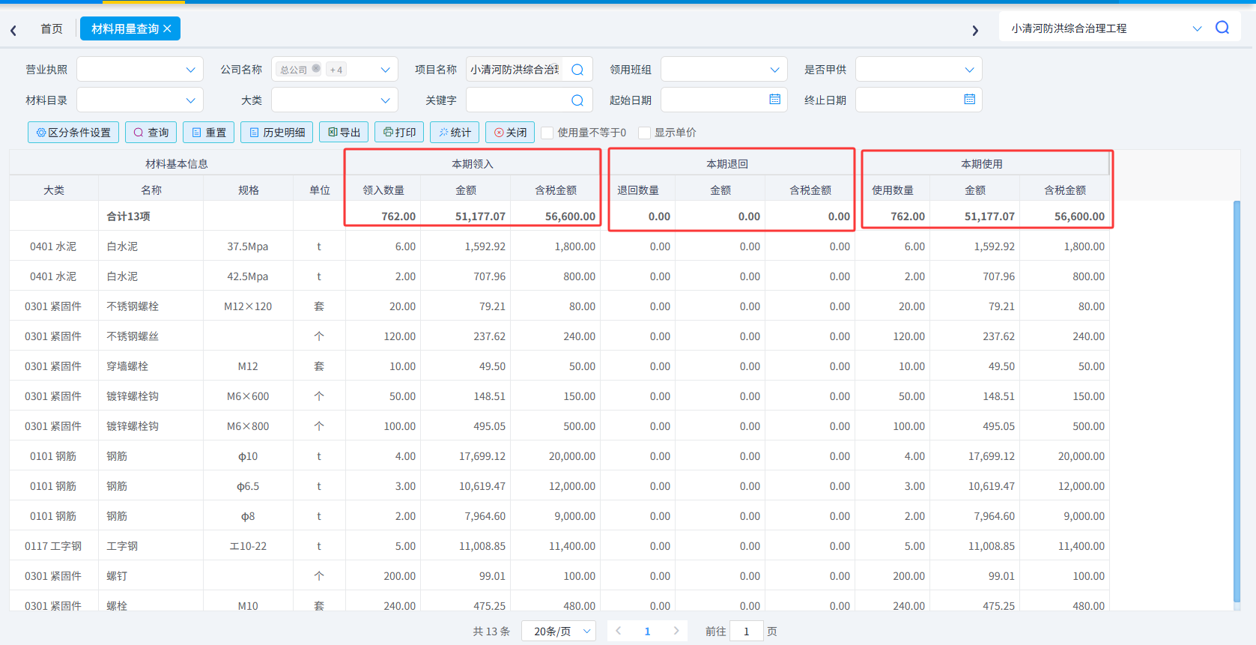Screen dimensions: 1256x645
Task: Click the search icon in 关键字 field
Action: coord(577,100)
